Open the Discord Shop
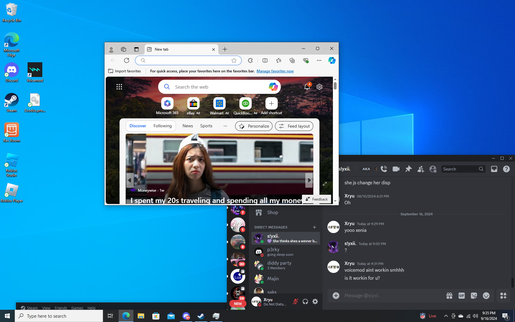The width and height of the screenshot is (515, 322). click(285, 213)
